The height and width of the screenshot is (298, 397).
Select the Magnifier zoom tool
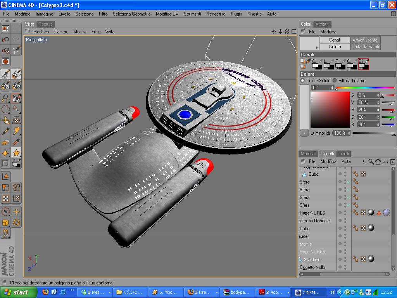[x=5, y=98]
